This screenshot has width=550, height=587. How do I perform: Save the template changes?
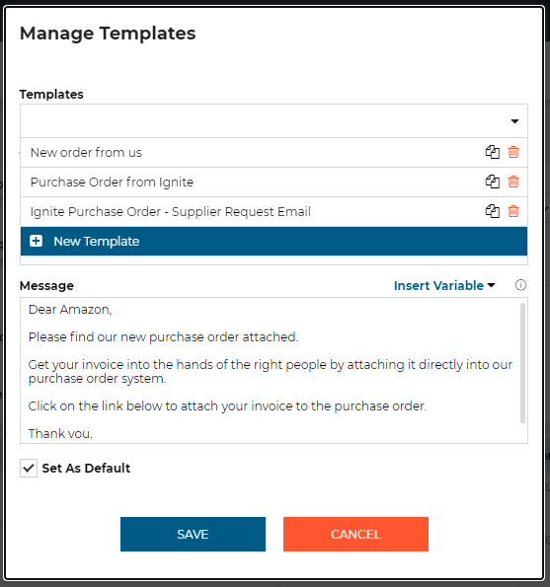tap(193, 534)
